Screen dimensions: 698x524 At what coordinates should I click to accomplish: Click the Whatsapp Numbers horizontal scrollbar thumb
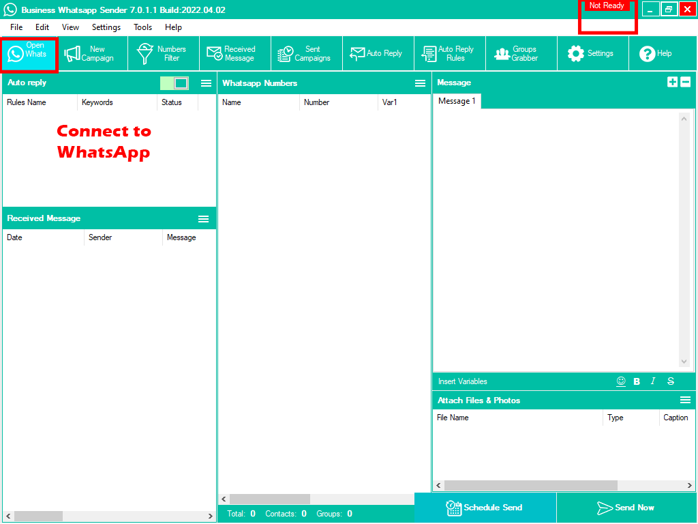[270, 499]
